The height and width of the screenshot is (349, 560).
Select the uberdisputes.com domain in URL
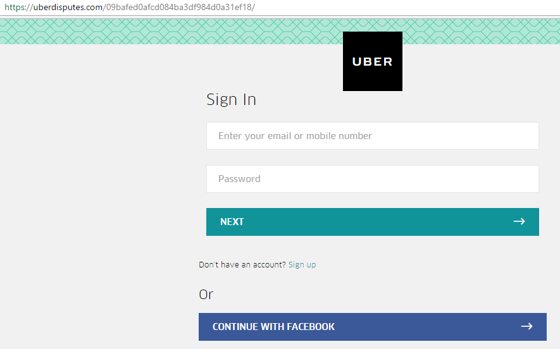click(68, 7)
